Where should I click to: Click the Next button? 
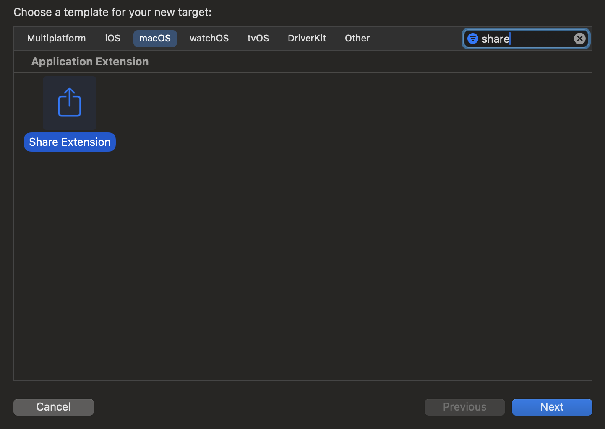click(x=552, y=407)
